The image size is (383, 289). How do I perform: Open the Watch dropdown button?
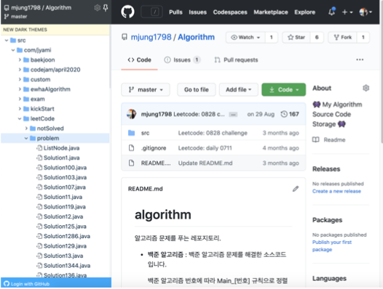pos(245,37)
